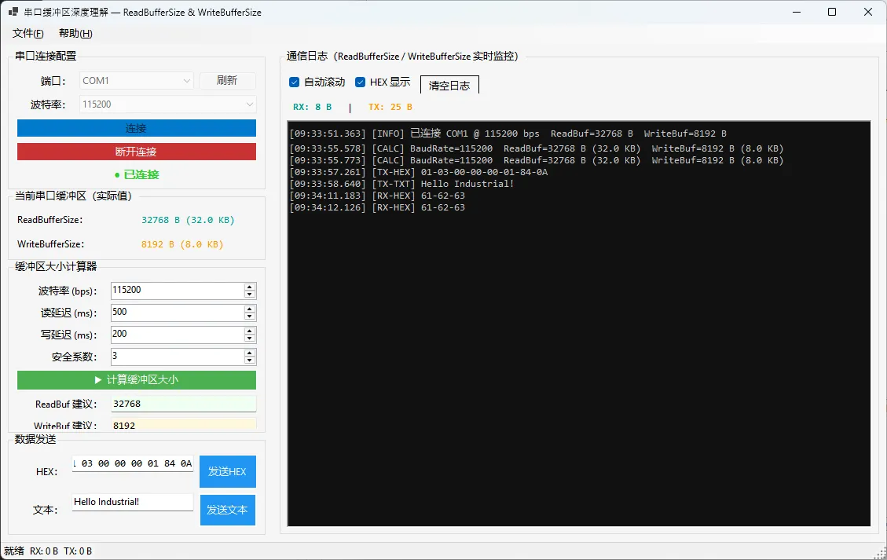Decrease the read delay spinner value

click(x=250, y=317)
